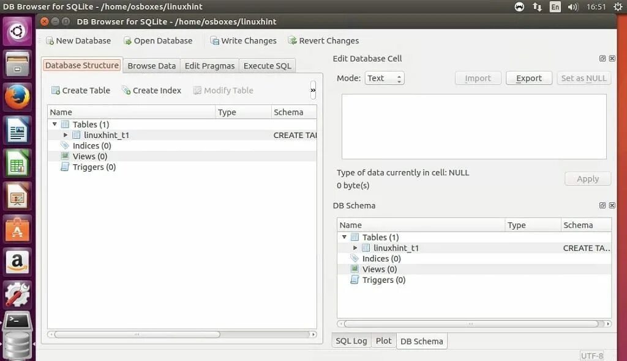
Task: Click the Import button
Action: tap(478, 78)
